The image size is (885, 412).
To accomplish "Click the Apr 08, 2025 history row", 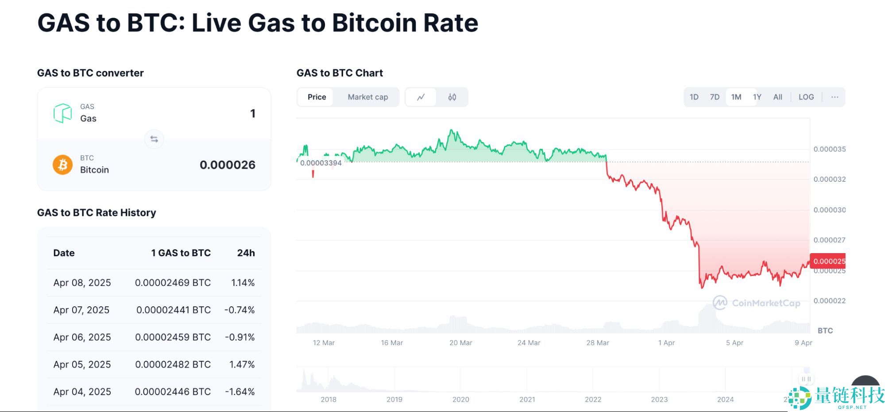I will coord(154,283).
